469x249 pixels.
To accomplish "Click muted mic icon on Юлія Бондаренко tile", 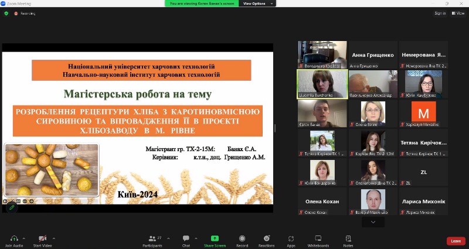I will [301, 183].
